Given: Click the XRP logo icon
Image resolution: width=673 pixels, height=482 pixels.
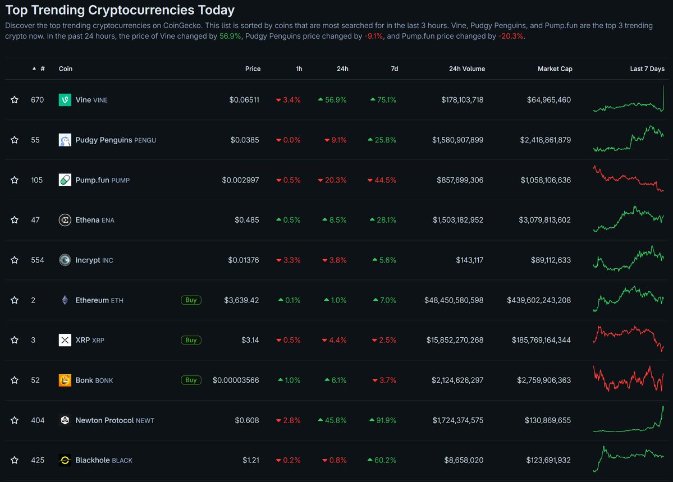Looking at the screenshot, I should tap(65, 340).
